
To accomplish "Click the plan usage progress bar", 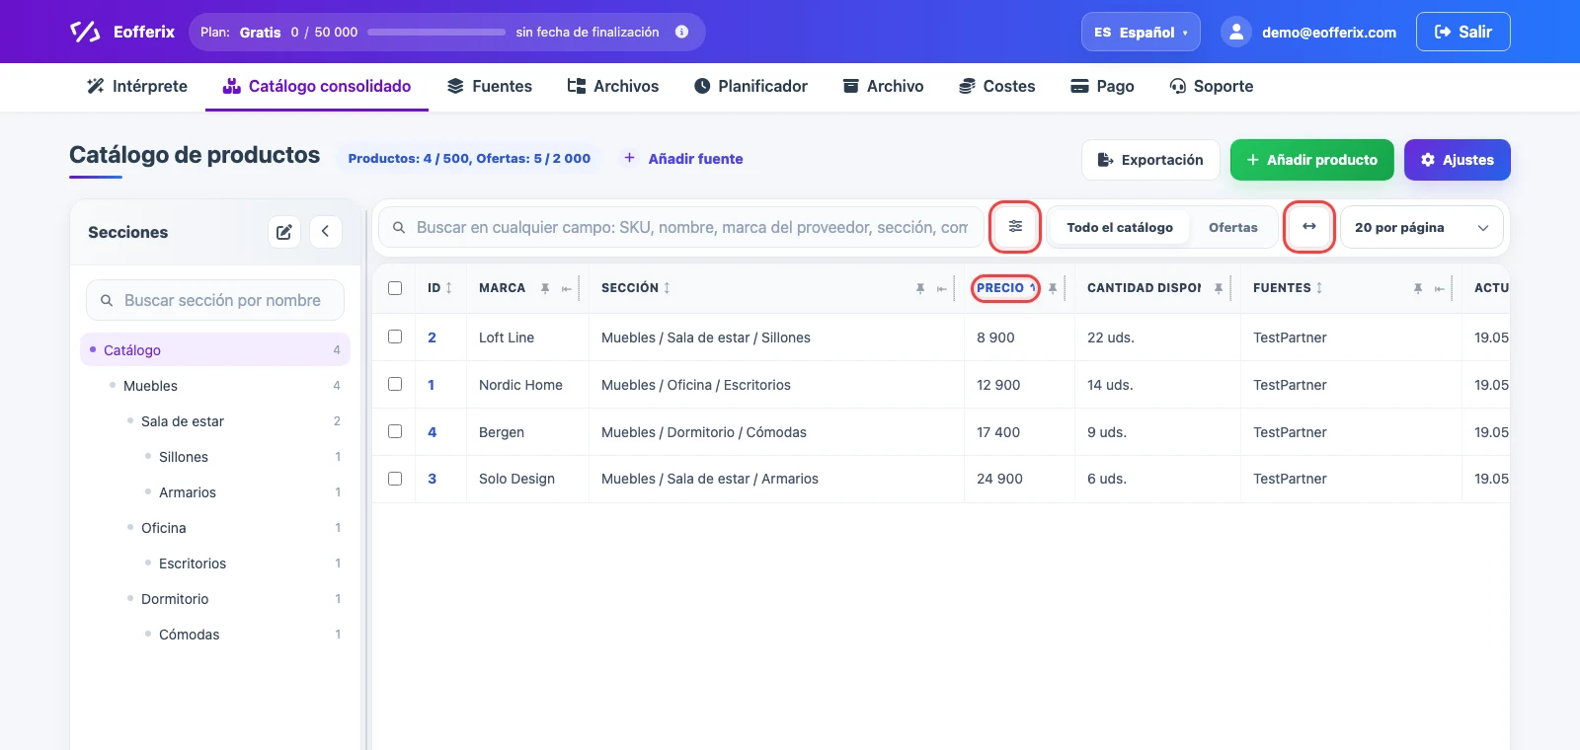I will coord(436,32).
